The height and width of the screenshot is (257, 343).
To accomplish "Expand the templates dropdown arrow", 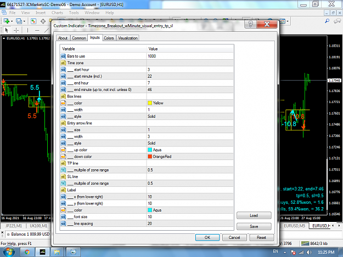I will [288, 21].
